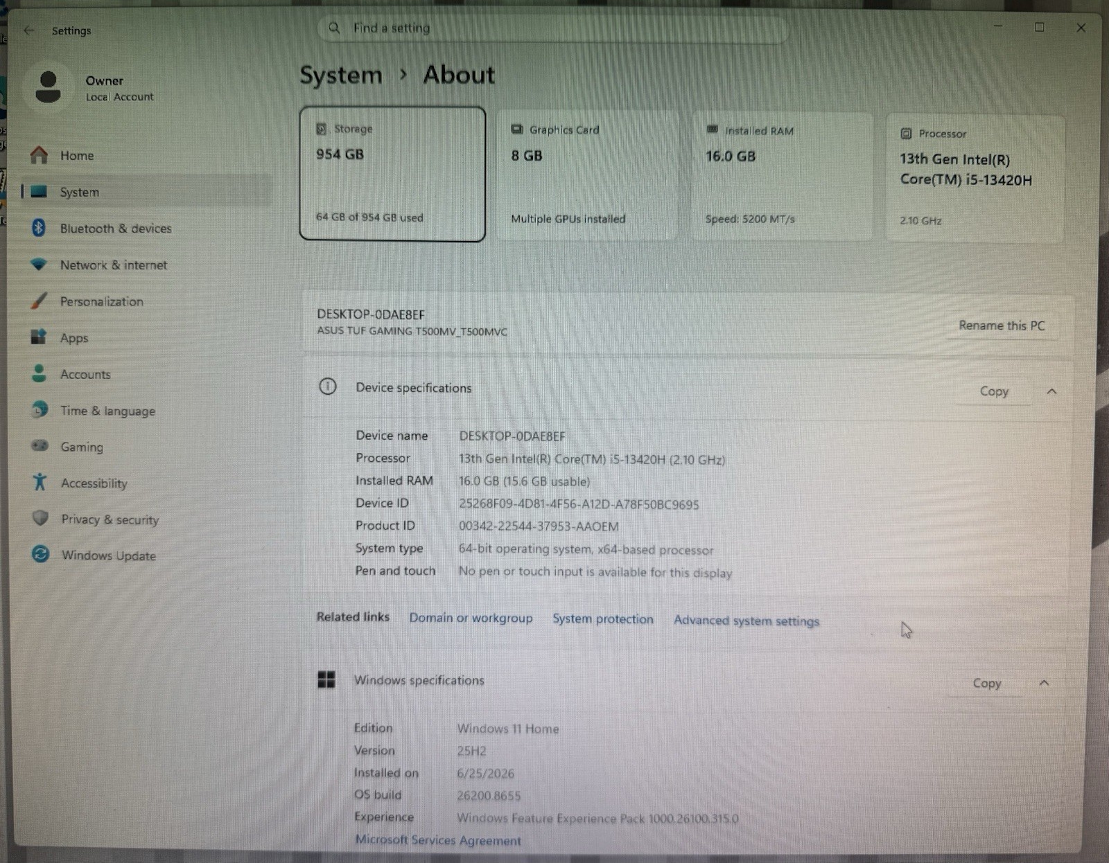Open Microsoft Services Agreement link

(x=438, y=840)
